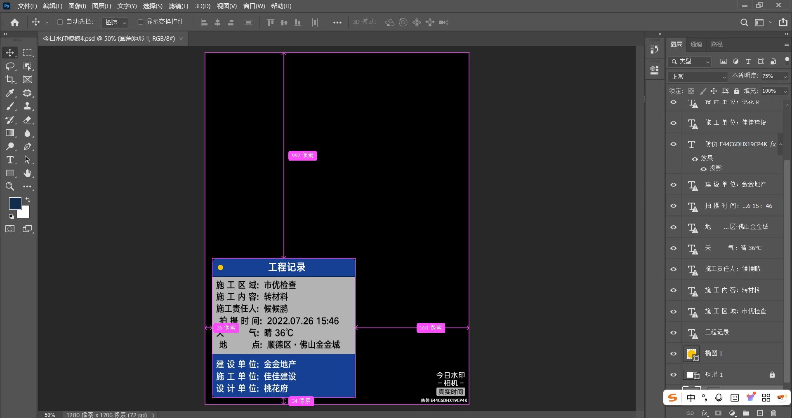792x418 pixels.
Task: Select the Gradient tool
Action: click(x=10, y=133)
